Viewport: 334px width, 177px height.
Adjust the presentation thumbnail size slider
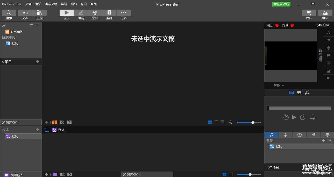coord(249,122)
